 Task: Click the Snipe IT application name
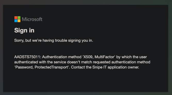(x=99, y=67)
